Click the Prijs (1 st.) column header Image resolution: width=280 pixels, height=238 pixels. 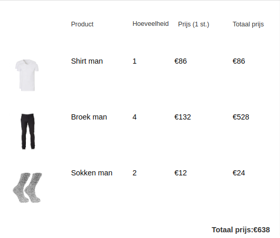pos(194,24)
